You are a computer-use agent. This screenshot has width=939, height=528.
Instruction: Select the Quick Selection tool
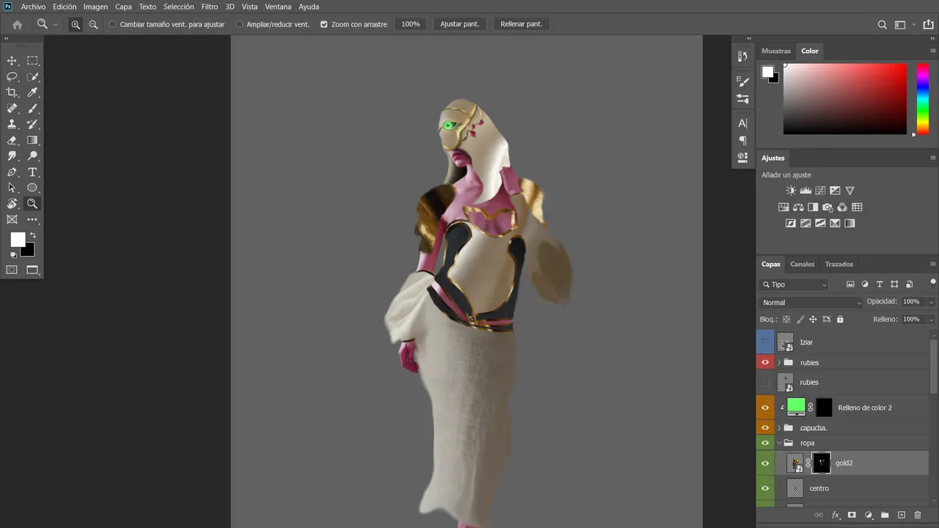(32, 77)
